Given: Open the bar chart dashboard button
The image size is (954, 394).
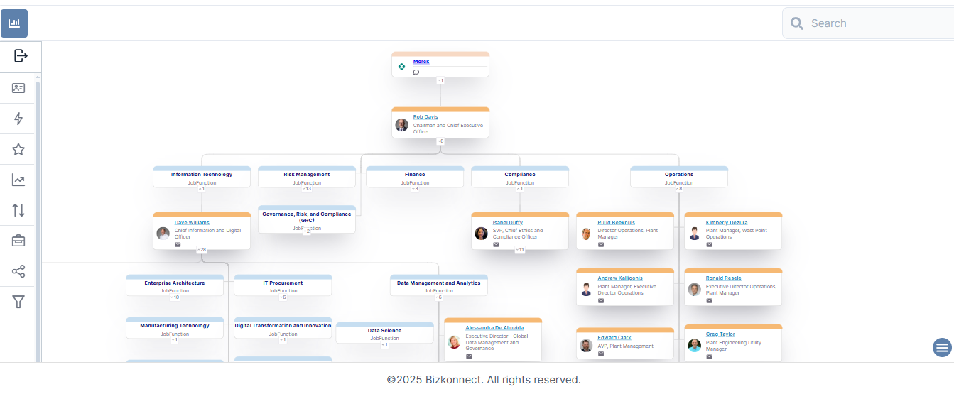Looking at the screenshot, I should pyautogui.click(x=14, y=23).
